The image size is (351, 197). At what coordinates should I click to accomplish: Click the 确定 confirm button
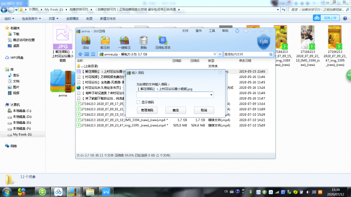pos(175,110)
